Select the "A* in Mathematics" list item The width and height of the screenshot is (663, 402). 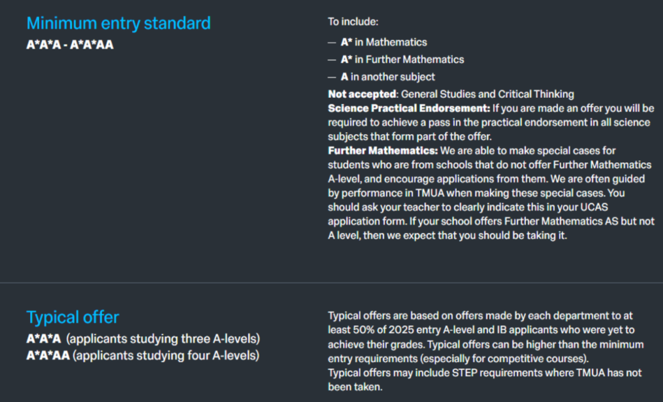coord(384,42)
